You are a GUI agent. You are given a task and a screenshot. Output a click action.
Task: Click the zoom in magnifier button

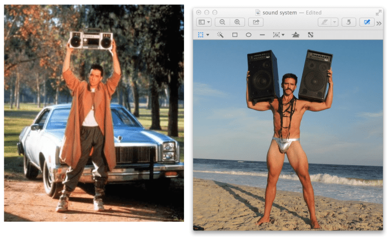(x=237, y=22)
